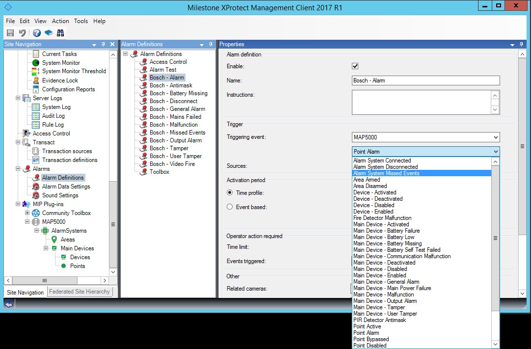This screenshot has height=349, width=531.
Task: Click the Name field containing Bosch - Alarm
Action: pos(425,81)
